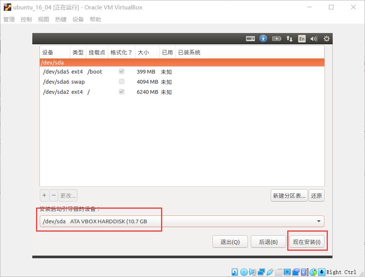Toggle format checkbox for /dev/sda2
Screen dimensions: 365x277
[x=122, y=92]
